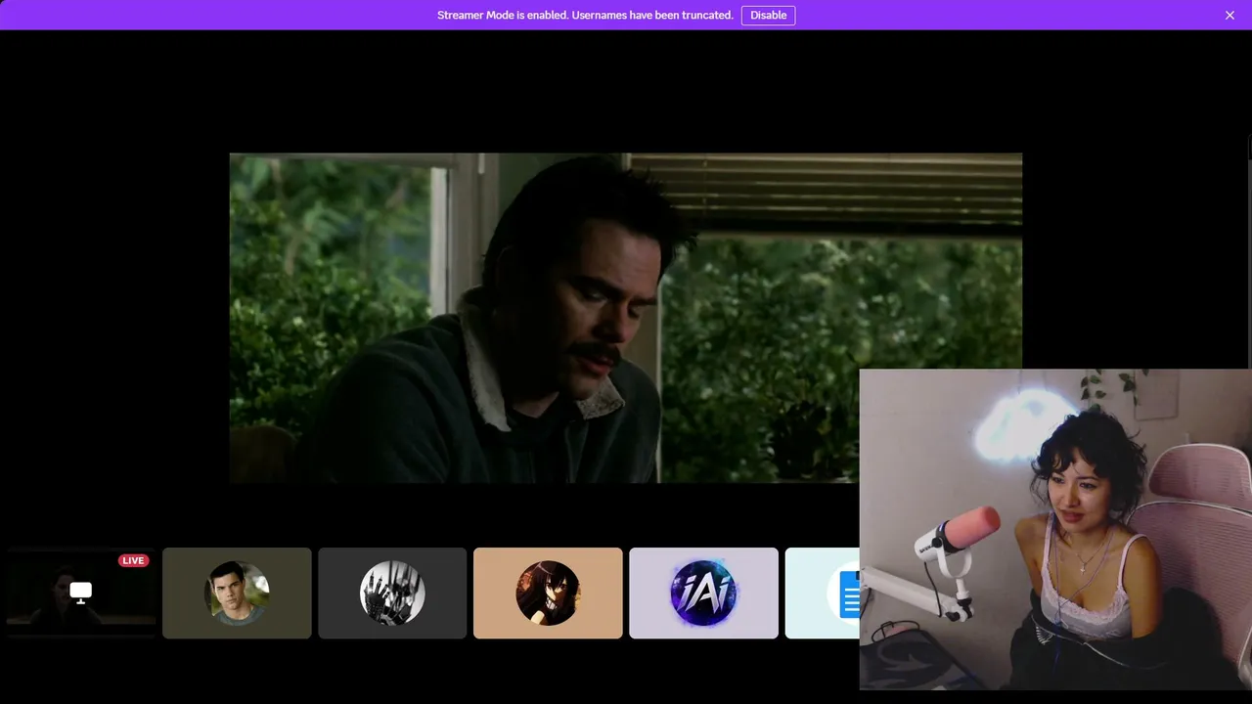
Task: Open the live screen share tile
Action: tap(81, 593)
